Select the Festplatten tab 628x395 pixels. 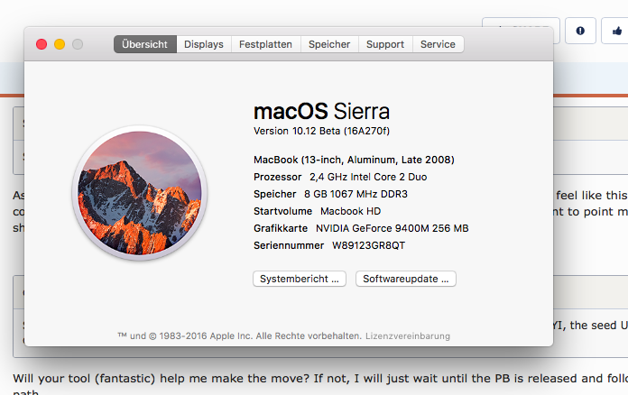[265, 44]
